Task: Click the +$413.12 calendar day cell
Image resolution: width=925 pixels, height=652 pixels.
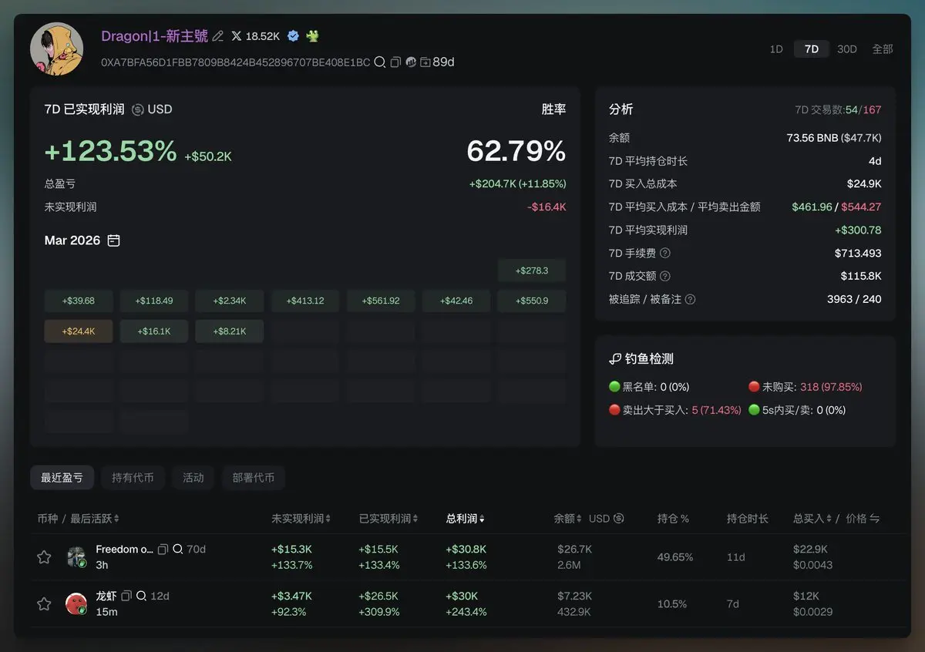Action: 305,301
